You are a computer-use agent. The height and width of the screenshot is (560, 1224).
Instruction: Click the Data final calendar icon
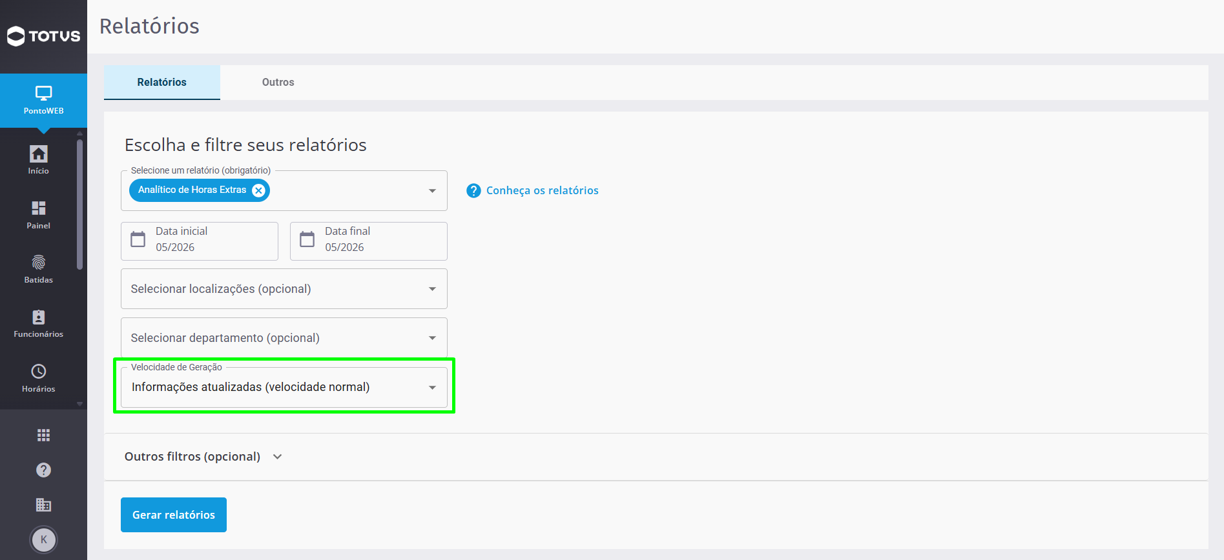click(307, 239)
